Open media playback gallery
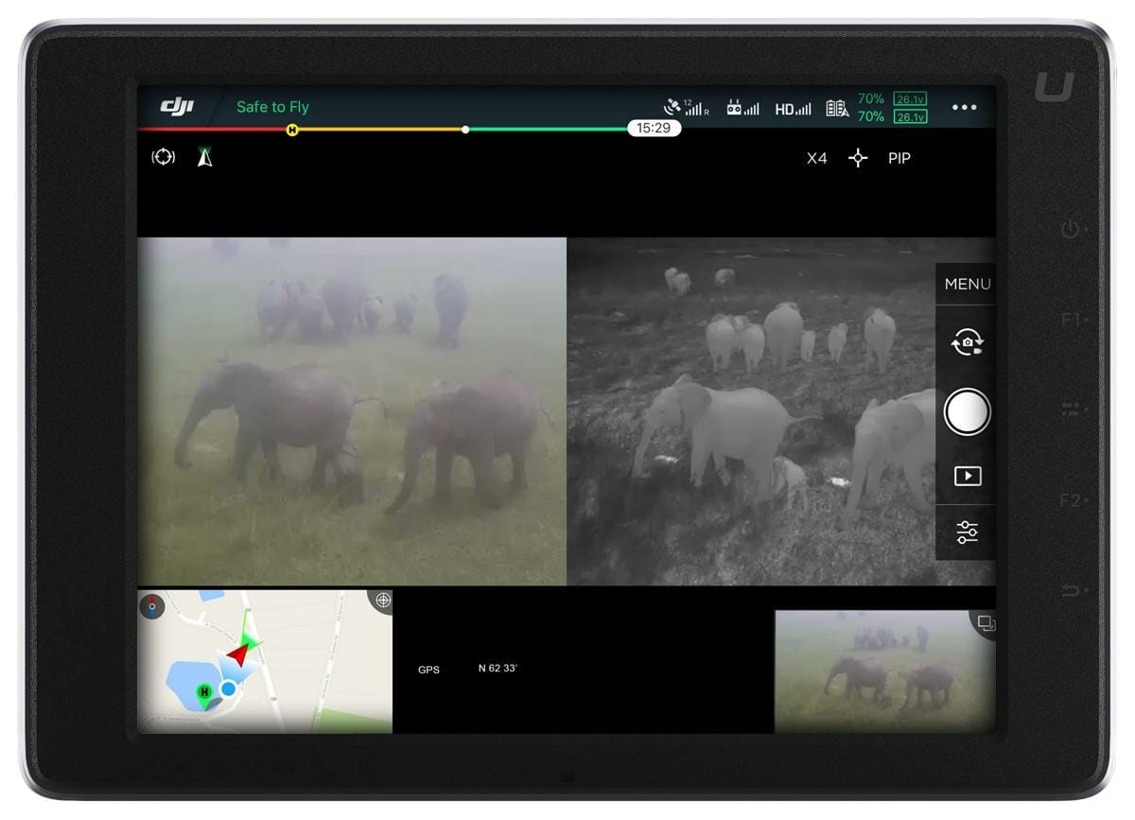Image resolution: width=1135 pixels, height=820 pixels. tap(967, 476)
